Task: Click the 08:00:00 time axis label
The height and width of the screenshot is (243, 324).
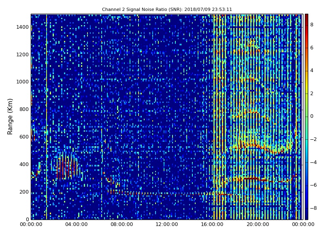Action: pyautogui.click(x=122, y=224)
